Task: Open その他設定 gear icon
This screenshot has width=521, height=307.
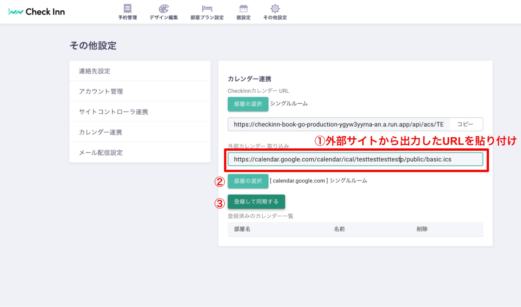Action: click(275, 9)
